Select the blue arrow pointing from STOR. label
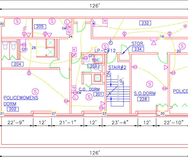This screenshot has height=157, width=188. pos(126,50)
